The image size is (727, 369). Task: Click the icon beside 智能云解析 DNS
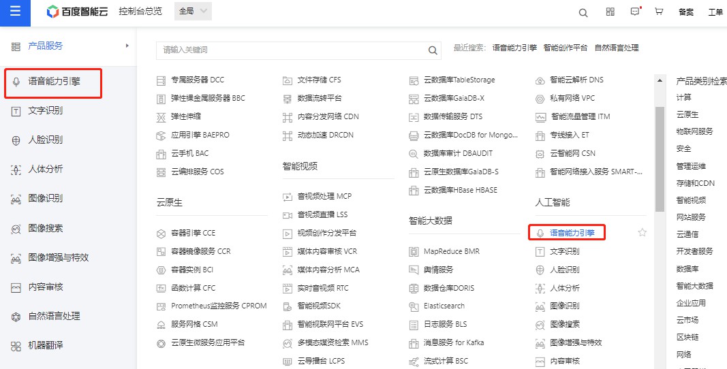pyautogui.click(x=540, y=80)
